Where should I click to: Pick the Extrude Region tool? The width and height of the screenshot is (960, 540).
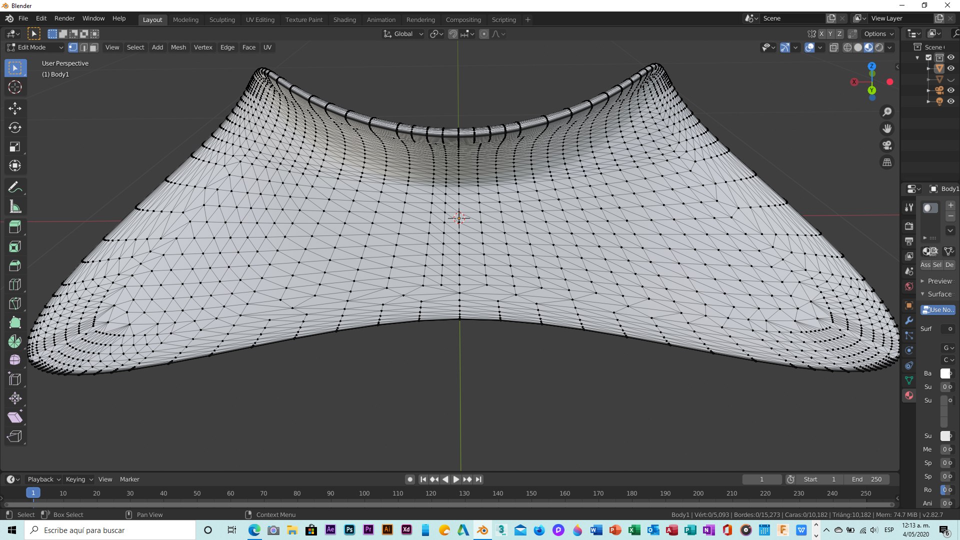(15, 227)
